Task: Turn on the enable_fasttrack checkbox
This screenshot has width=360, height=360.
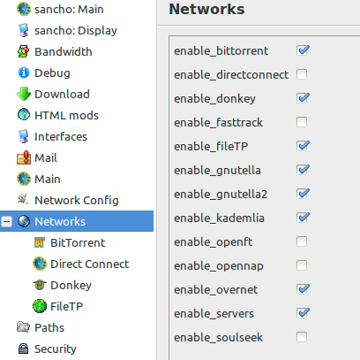Action: coord(302,122)
